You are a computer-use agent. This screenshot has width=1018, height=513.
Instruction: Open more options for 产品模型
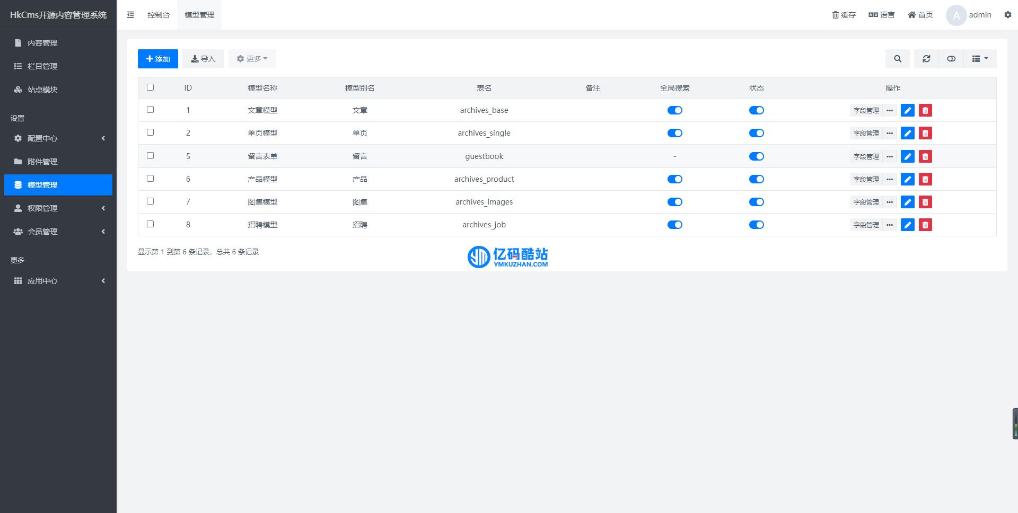[890, 179]
